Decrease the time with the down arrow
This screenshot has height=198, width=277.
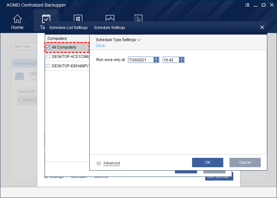(181, 61)
